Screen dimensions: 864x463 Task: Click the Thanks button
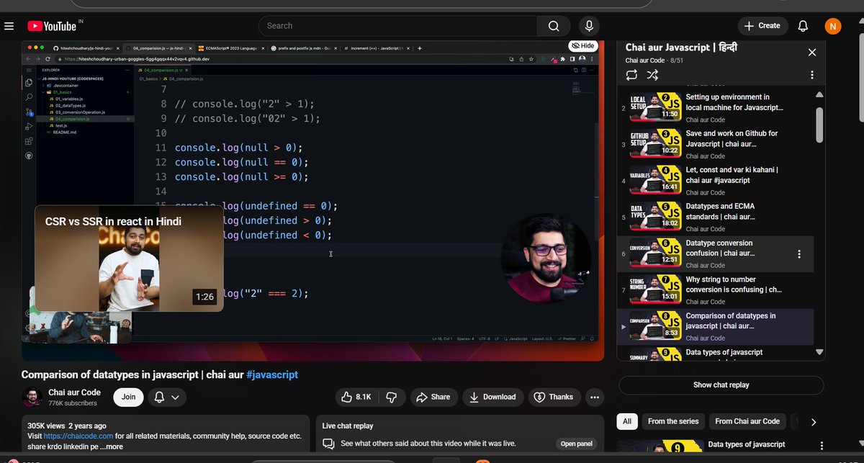pyautogui.click(x=554, y=397)
